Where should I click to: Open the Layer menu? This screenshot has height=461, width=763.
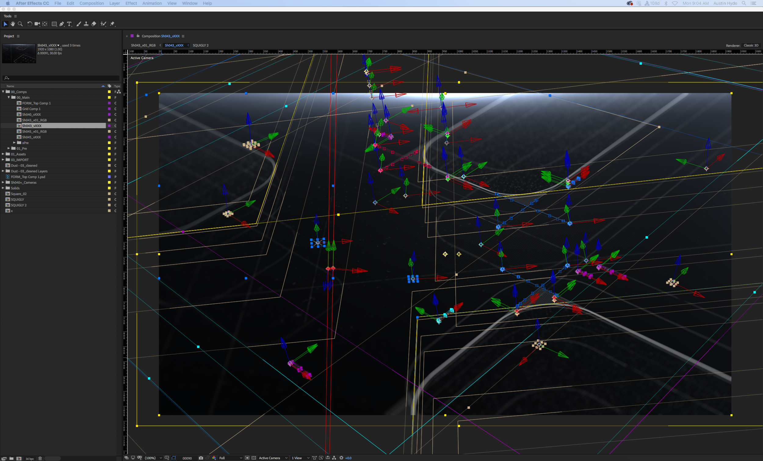[x=114, y=3]
